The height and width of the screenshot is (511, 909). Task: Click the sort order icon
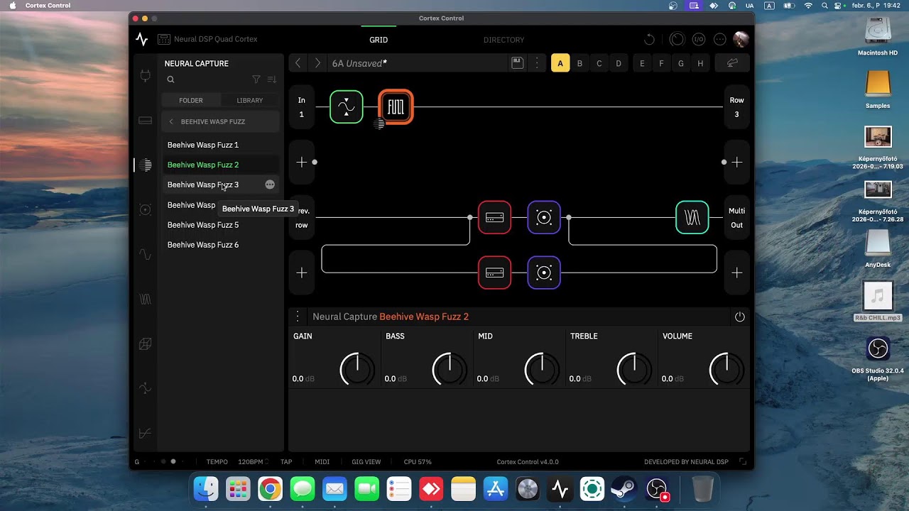pyautogui.click(x=272, y=79)
